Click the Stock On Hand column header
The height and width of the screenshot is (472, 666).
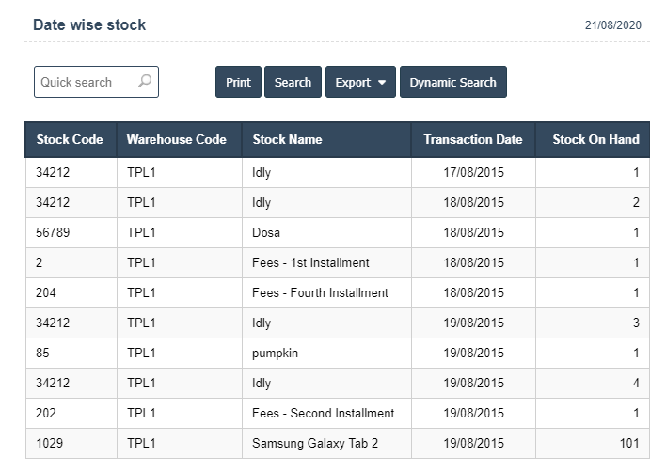(595, 139)
